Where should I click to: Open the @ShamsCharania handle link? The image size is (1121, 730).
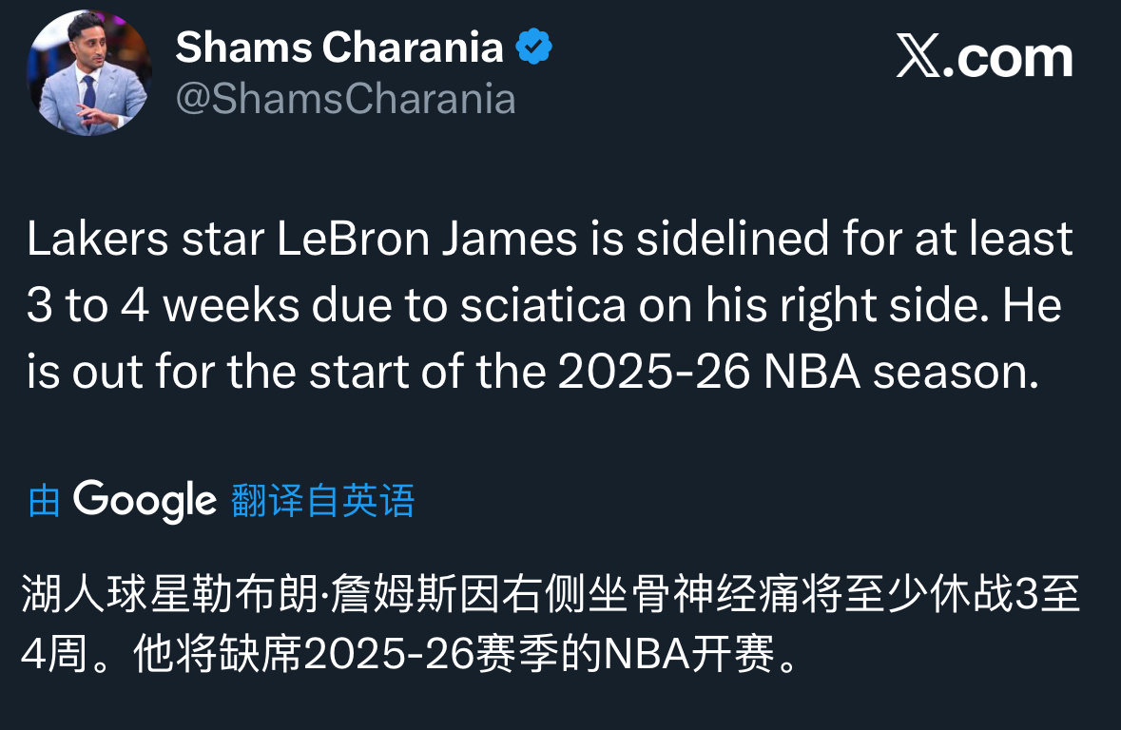(346, 99)
